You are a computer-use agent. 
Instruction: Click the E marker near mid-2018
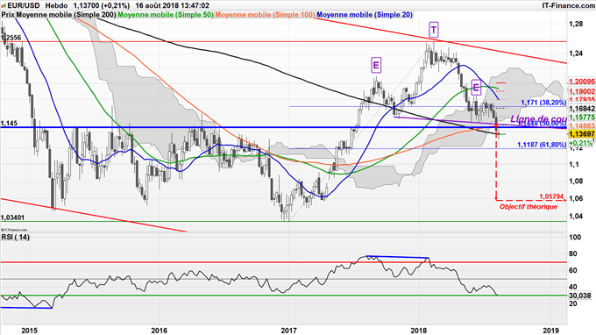476,88
